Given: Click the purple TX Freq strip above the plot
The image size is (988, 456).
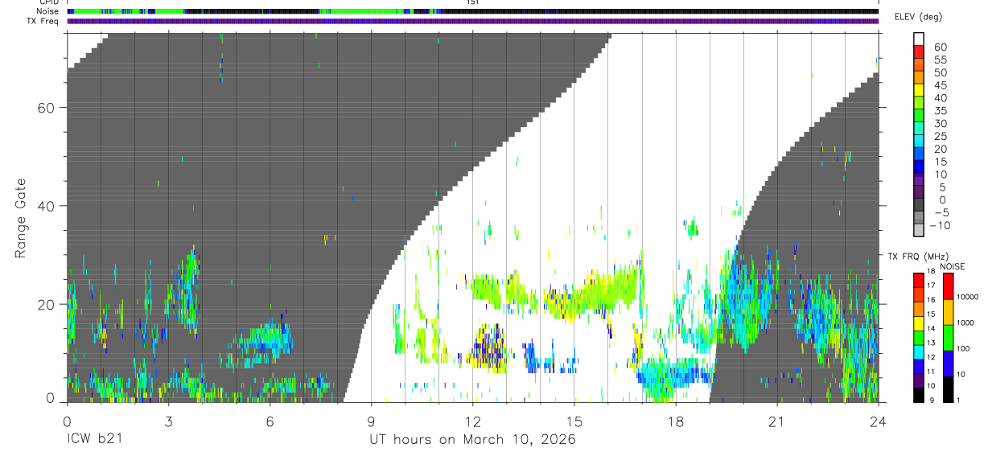Looking at the screenshot, I should pos(472,21).
